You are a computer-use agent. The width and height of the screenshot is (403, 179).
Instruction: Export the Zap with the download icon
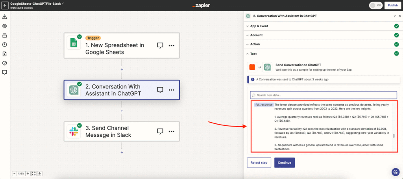tap(40, 173)
